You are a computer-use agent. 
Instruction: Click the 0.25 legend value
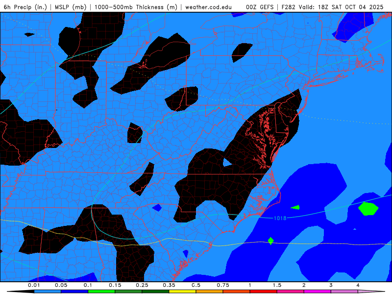click(x=142, y=285)
